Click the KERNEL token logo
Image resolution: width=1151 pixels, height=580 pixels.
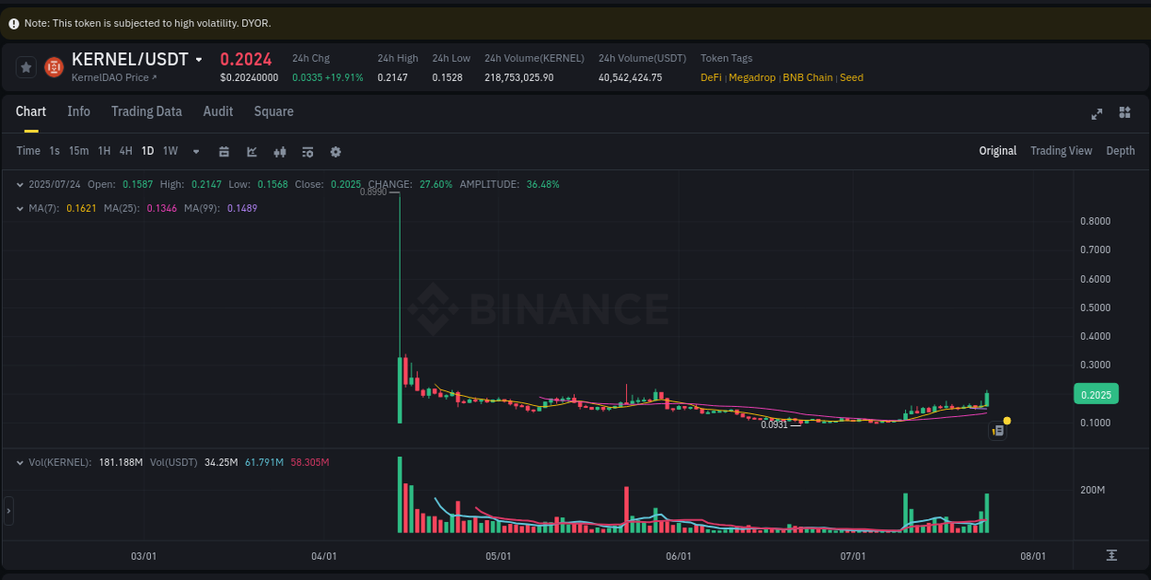click(x=53, y=66)
